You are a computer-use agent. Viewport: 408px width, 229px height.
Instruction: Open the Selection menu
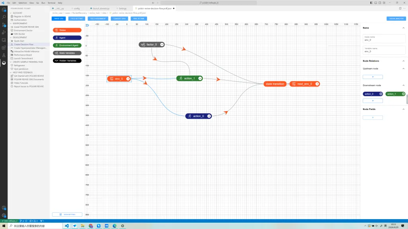point(23,3)
